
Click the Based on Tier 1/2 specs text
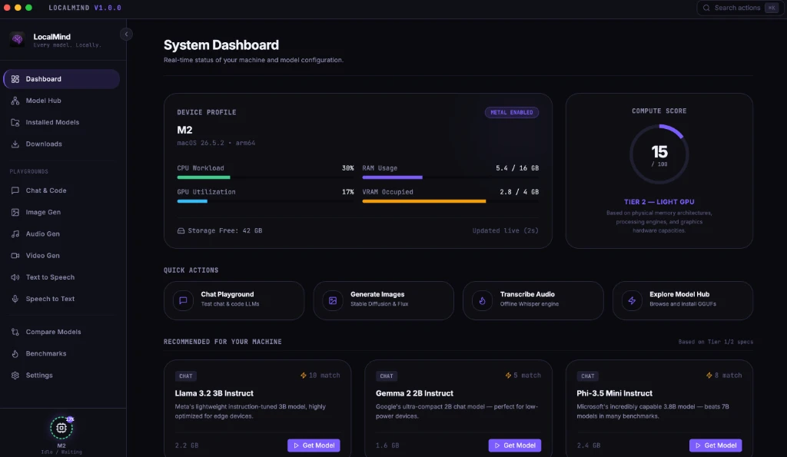pyautogui.click(x=716, y=342)
